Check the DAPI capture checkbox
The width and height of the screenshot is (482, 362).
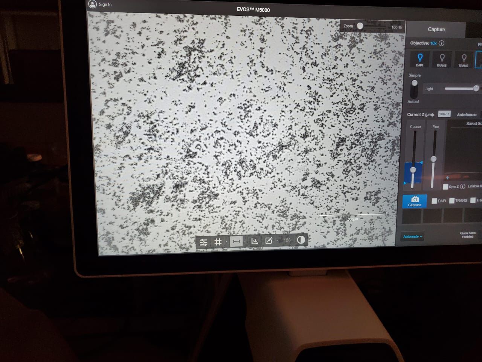pyautogui.click(x=434, y=201)
